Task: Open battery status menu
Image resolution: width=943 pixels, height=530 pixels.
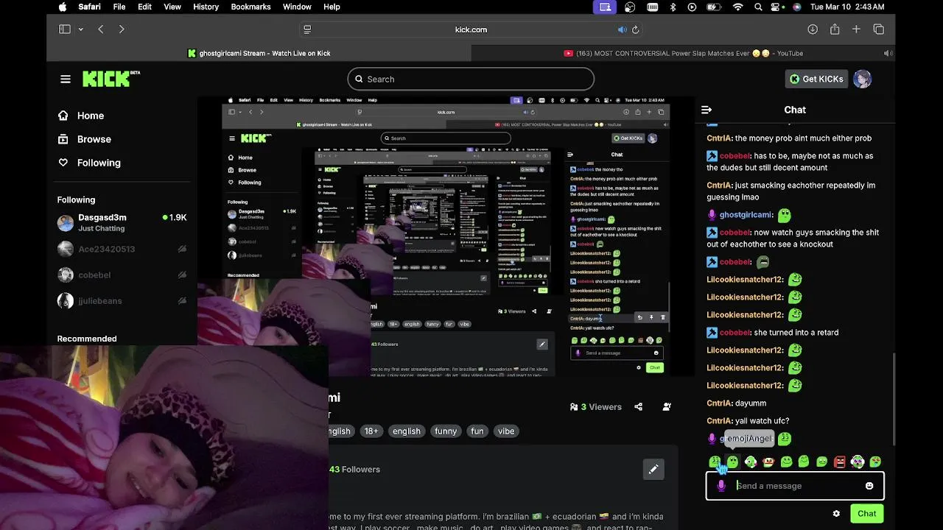Action: [715, 7]
